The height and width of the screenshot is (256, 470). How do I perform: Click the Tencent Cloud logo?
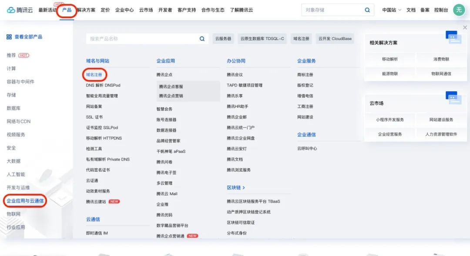20,10
